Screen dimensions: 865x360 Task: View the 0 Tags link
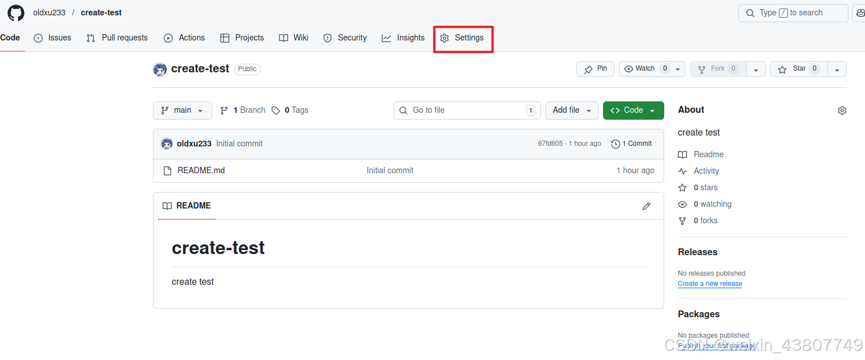pyautogui.click(x=290, y=111)
